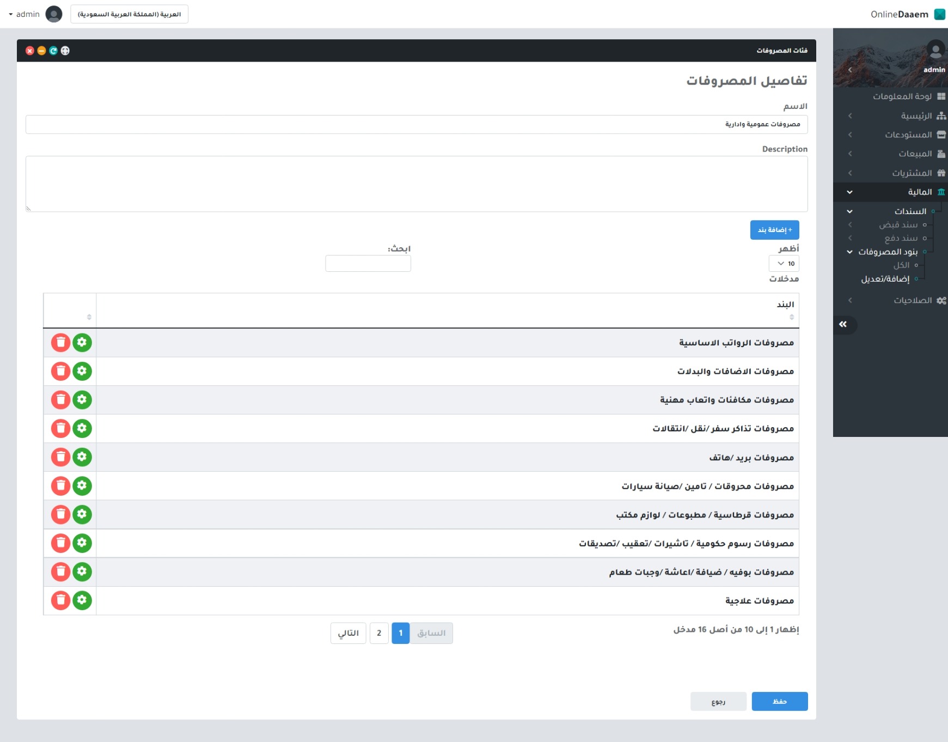Click the OnlineDaaem logo icon
The image size is (948, 742).
939,14
